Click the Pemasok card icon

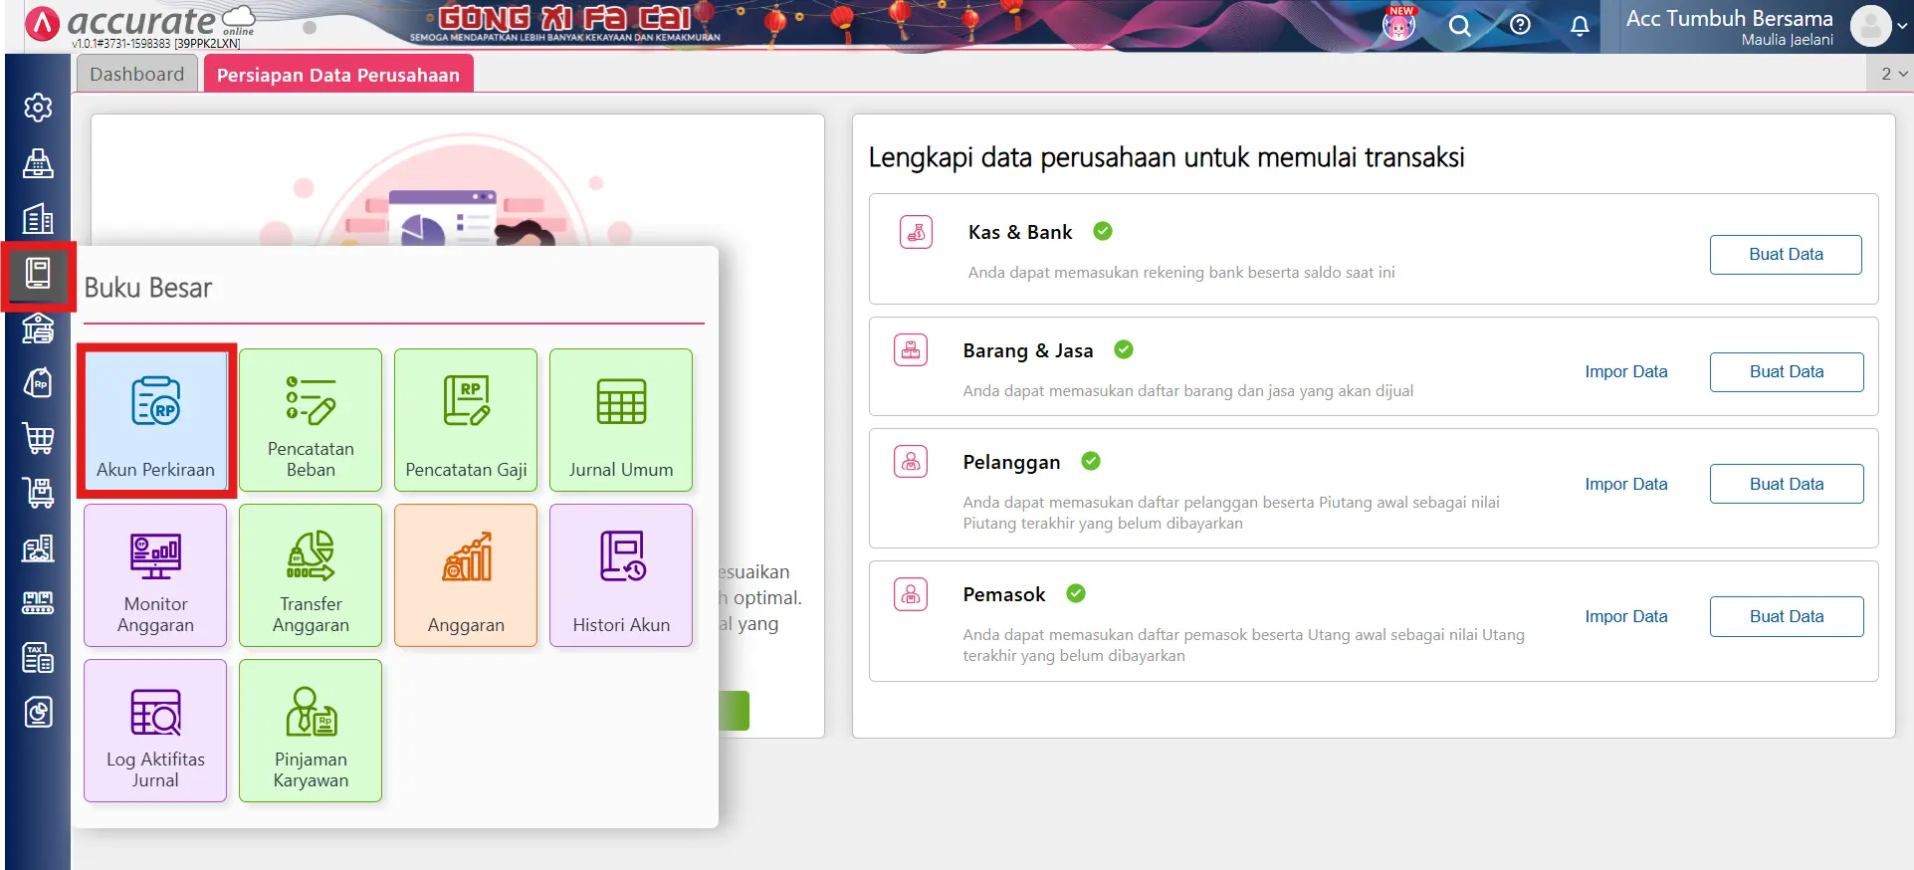(911, 594)
